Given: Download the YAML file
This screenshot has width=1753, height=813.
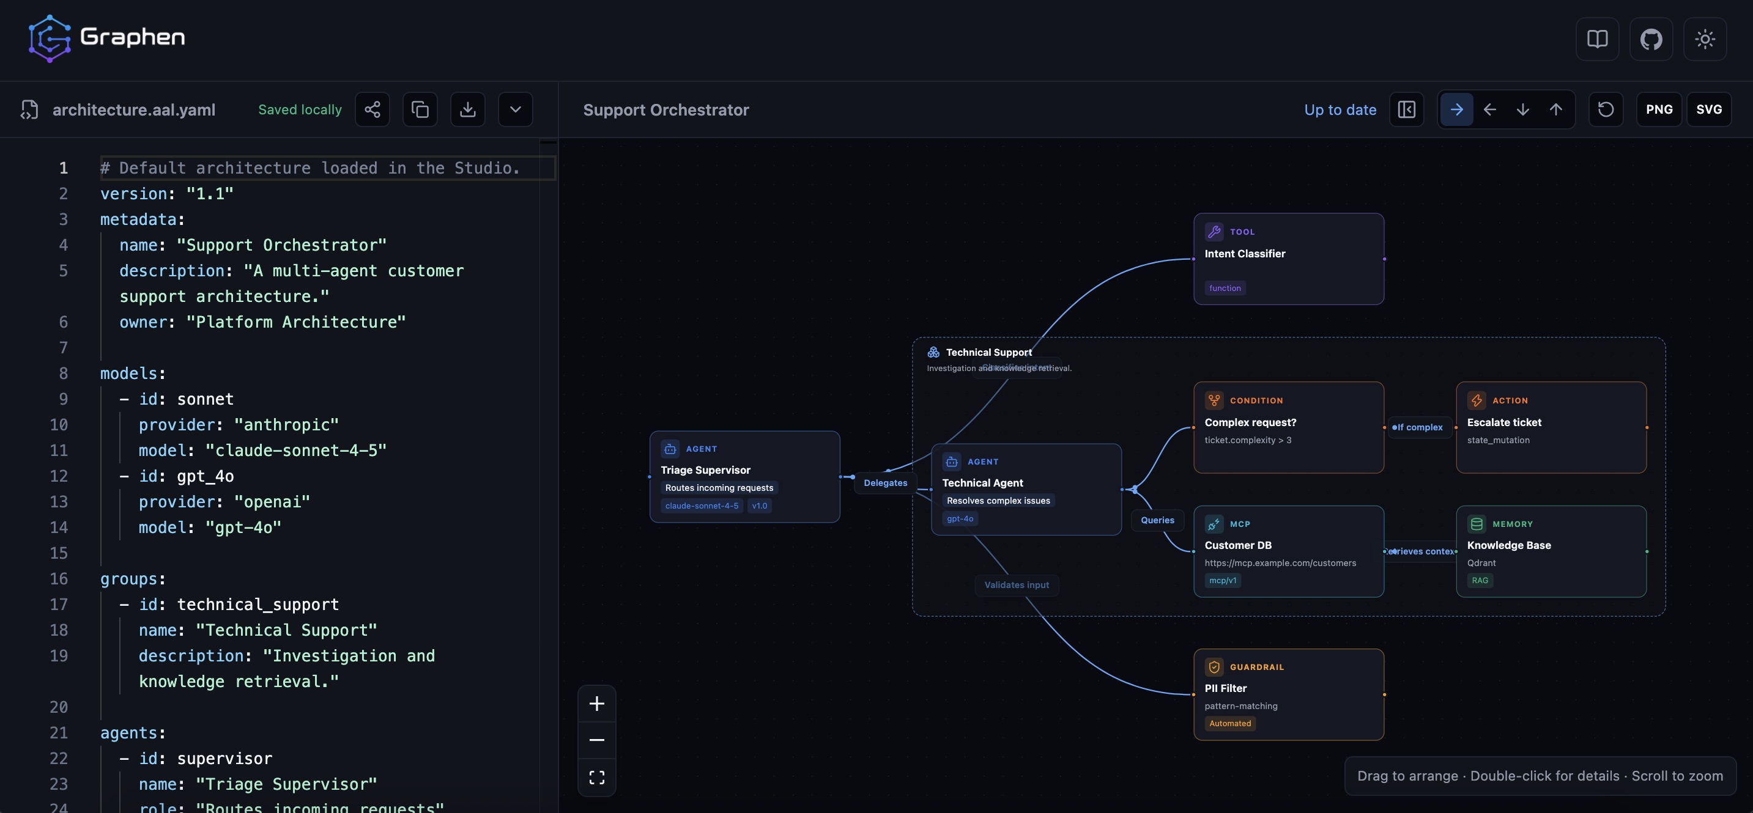Looking at the screenshot, I should point(467,109).
